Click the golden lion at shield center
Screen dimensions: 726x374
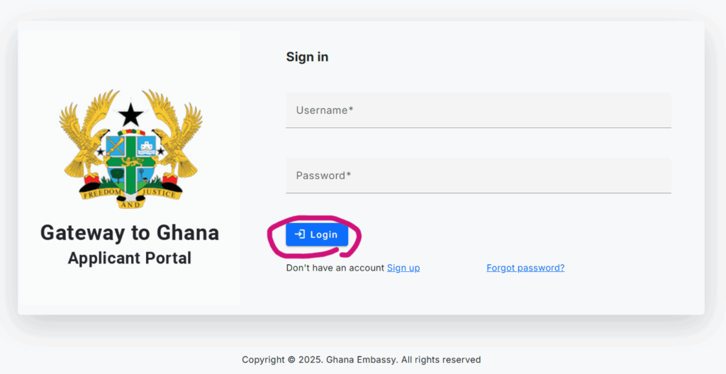130,161
